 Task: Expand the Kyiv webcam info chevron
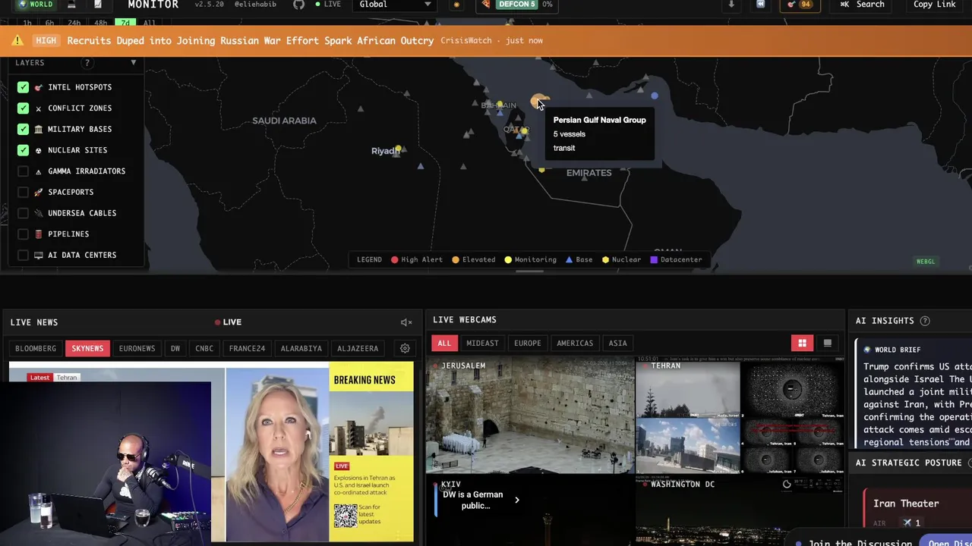[x=517, y=500]
